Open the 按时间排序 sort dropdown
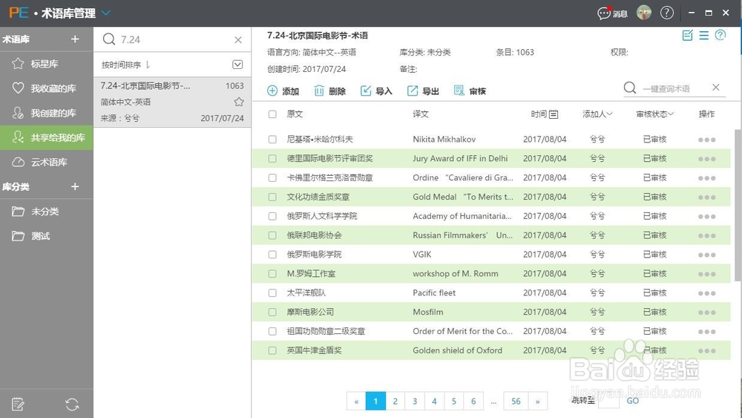 click(237, 65)
